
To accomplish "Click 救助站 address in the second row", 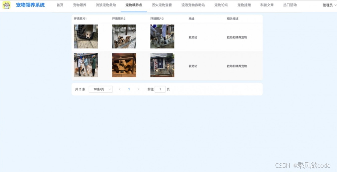I will click(193, 66).
